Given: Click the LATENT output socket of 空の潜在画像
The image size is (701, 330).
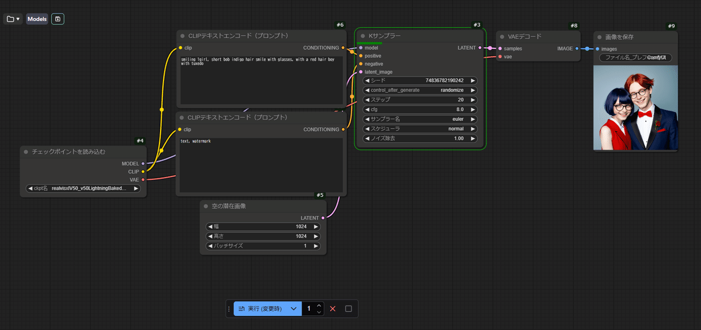Looking at the screenshot, I should point(323,218).
